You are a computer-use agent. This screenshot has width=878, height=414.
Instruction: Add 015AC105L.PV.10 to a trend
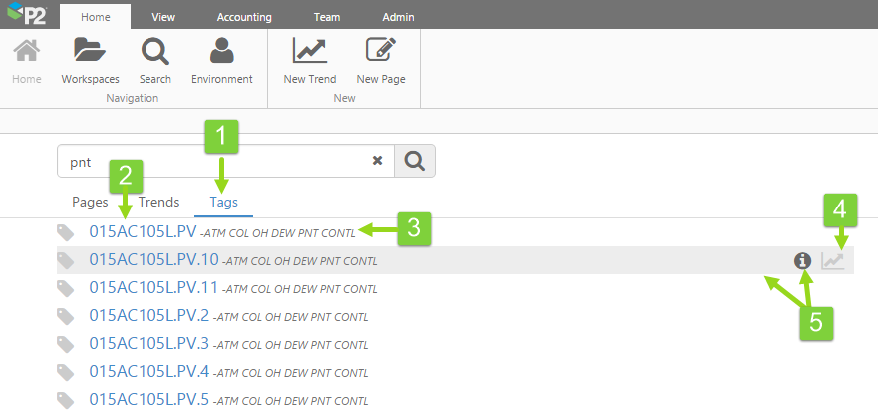tap(833, 260)
